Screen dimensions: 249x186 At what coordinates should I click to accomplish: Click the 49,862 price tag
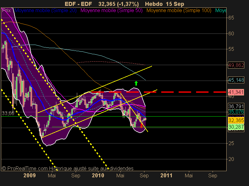coord(236,65)
